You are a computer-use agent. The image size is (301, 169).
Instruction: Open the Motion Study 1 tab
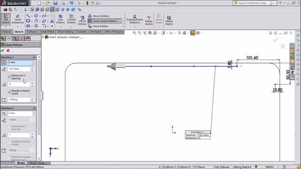click(38, 163)
